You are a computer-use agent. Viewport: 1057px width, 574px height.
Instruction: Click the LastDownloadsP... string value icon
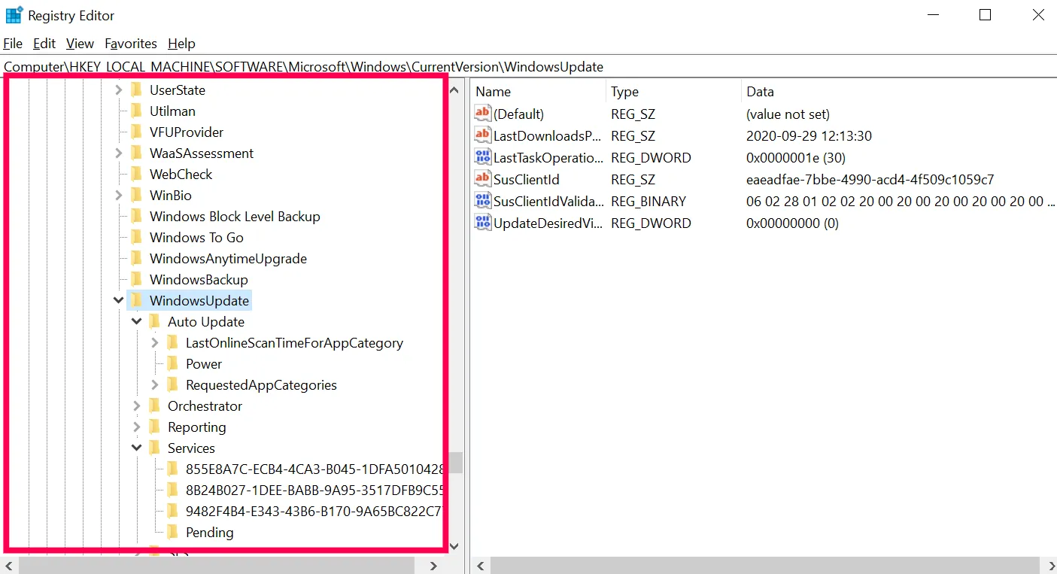click(482, 135)
